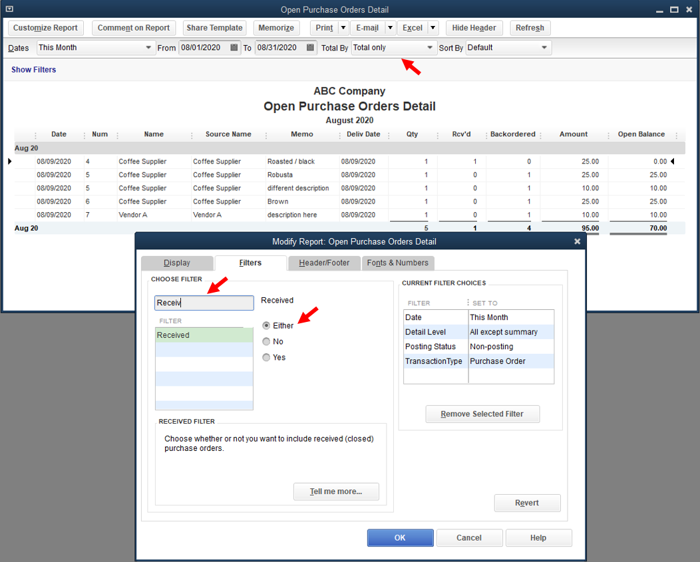
Task: Open the Total By dropdown
Action: pos(429,47)
